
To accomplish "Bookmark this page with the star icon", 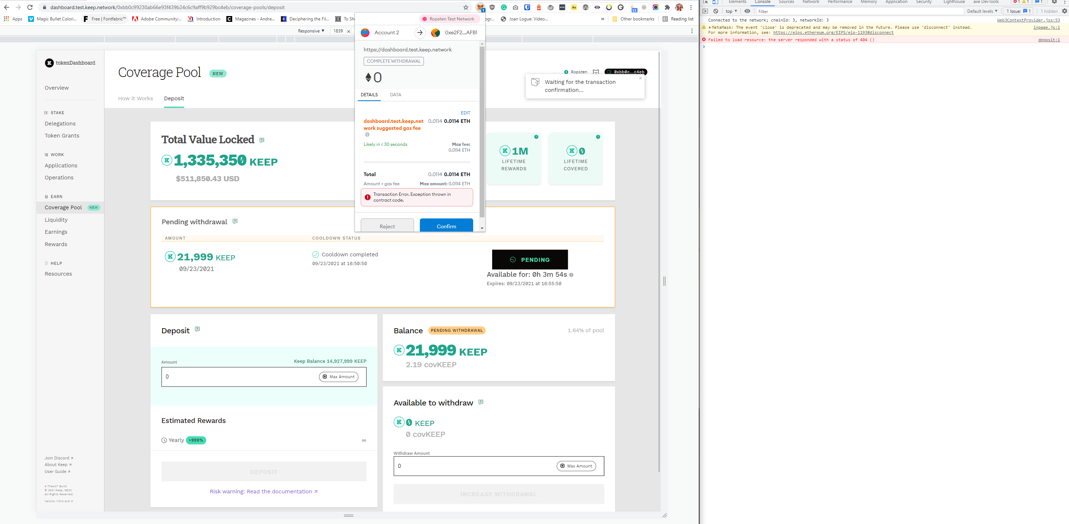I will coord(465,7).
